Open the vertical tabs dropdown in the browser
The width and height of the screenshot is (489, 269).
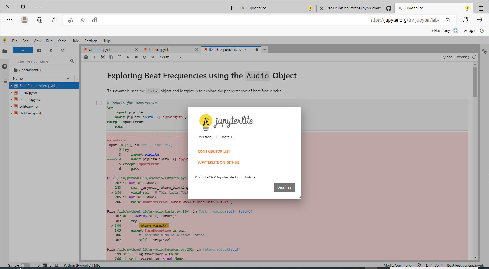(x=481, y=8)
